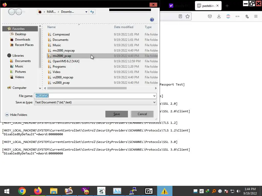Open Firefox from taskbar
This screenshot has width=262, height=196.
38,191
